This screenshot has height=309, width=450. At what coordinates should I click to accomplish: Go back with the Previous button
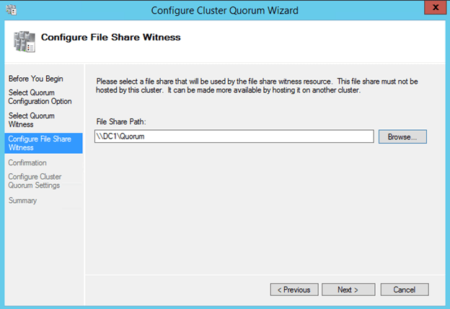click(294, 290)
